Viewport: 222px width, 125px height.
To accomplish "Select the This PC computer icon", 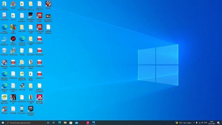I will pos(5,39).
